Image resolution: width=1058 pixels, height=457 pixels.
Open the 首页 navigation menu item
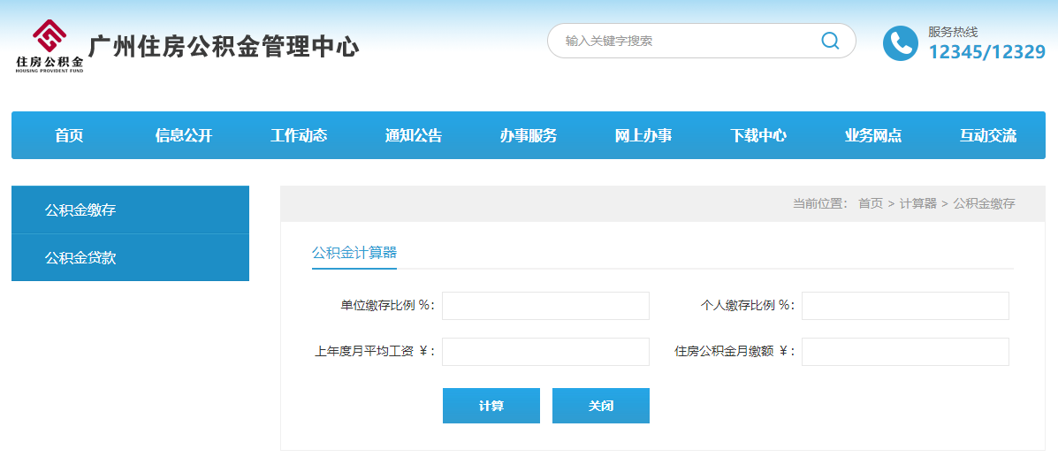point(69,135)
